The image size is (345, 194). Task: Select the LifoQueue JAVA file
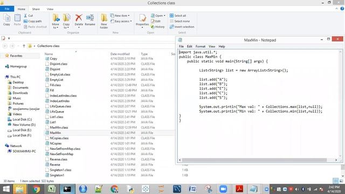click(x=57, y=112)
